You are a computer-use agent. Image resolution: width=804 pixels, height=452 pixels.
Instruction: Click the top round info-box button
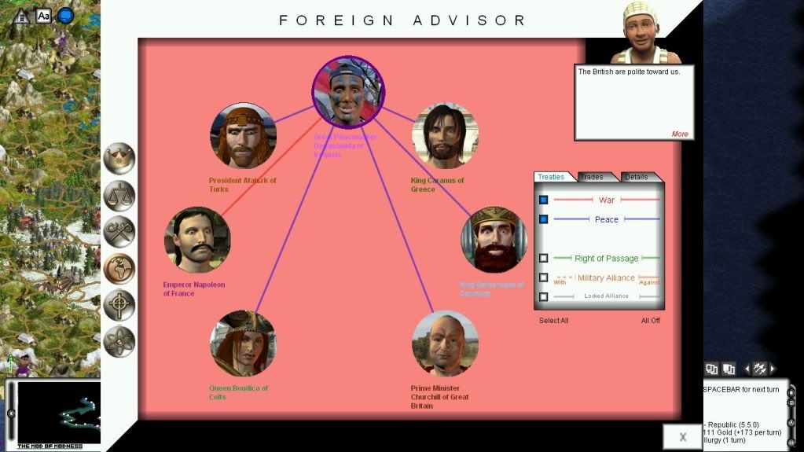[791, 392]
